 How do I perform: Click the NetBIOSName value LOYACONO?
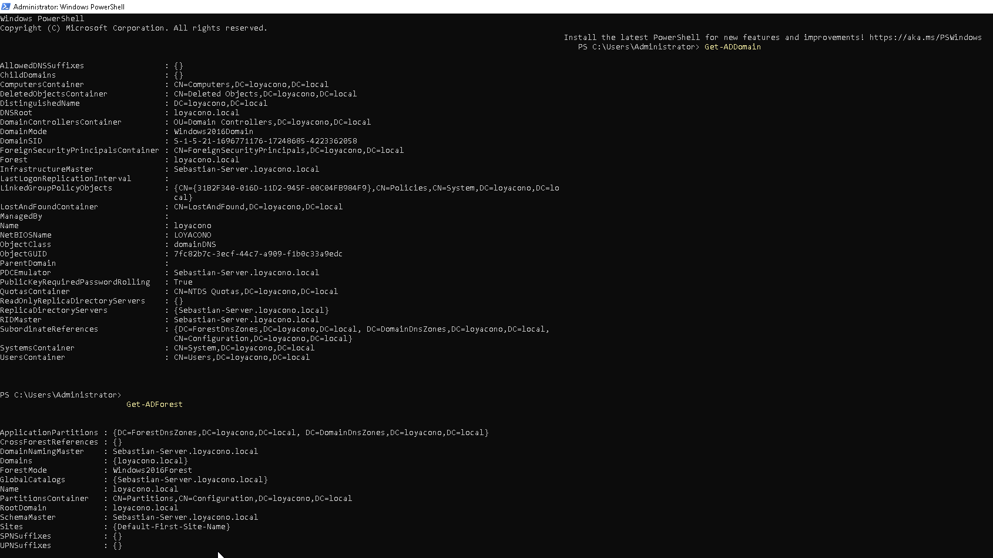coord(192,235)
